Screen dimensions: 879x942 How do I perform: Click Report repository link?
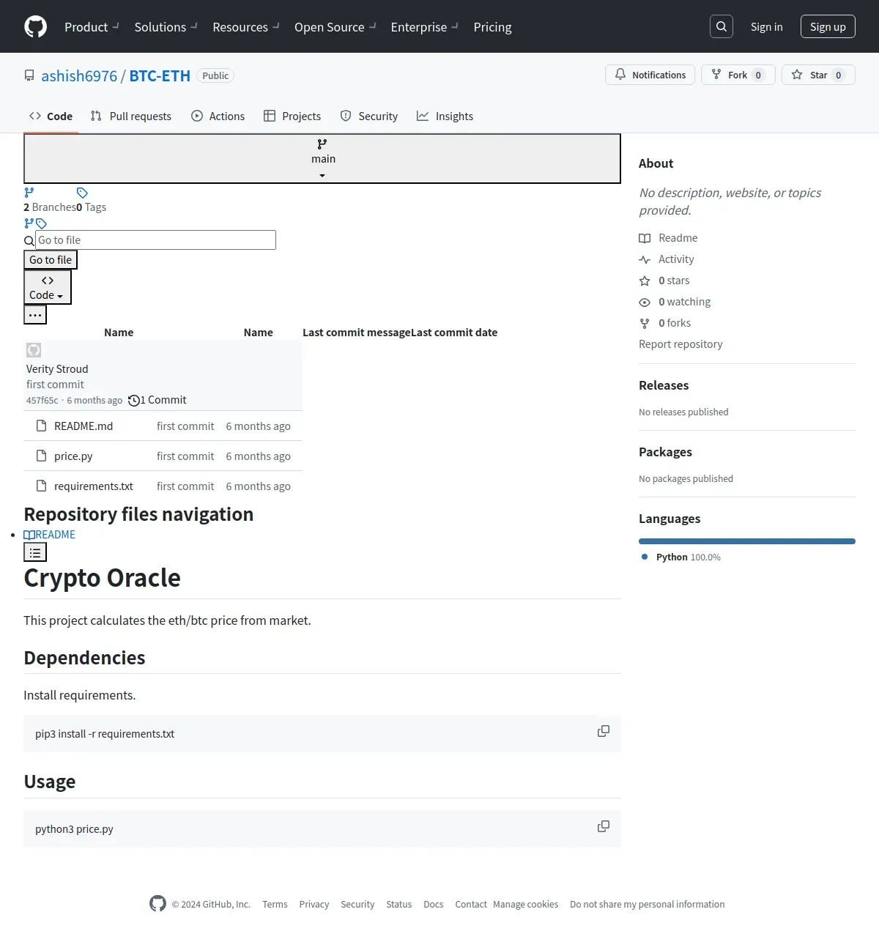[x=680, y=344]
